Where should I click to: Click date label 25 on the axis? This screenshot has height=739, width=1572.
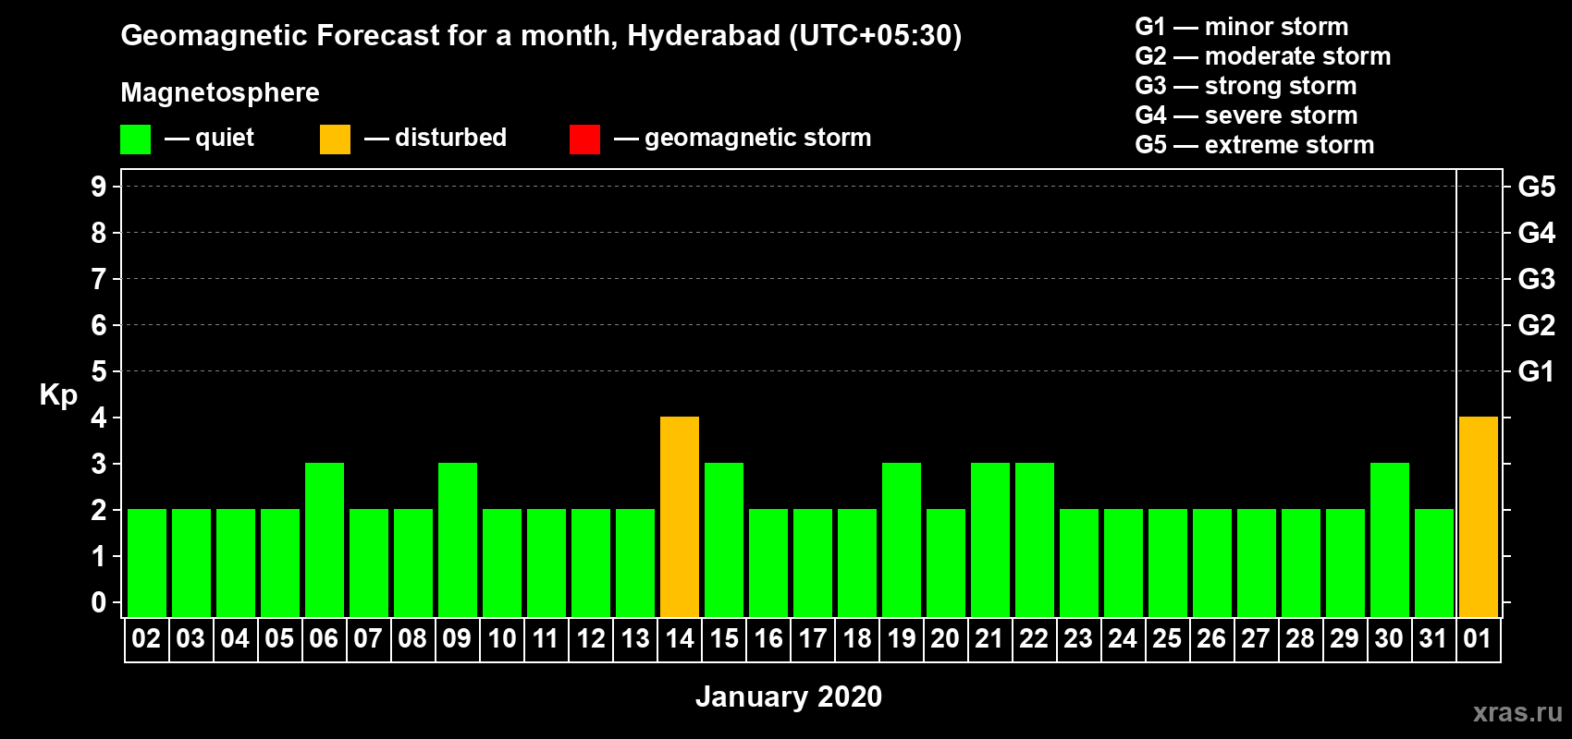coord(1167,638)
